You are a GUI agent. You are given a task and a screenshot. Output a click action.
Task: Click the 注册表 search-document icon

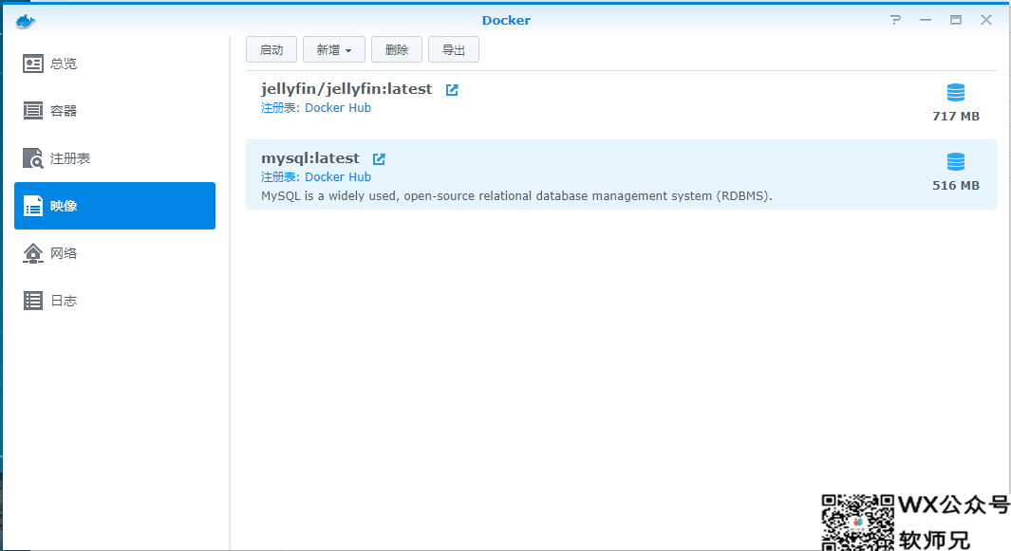(x=33, y=158)
